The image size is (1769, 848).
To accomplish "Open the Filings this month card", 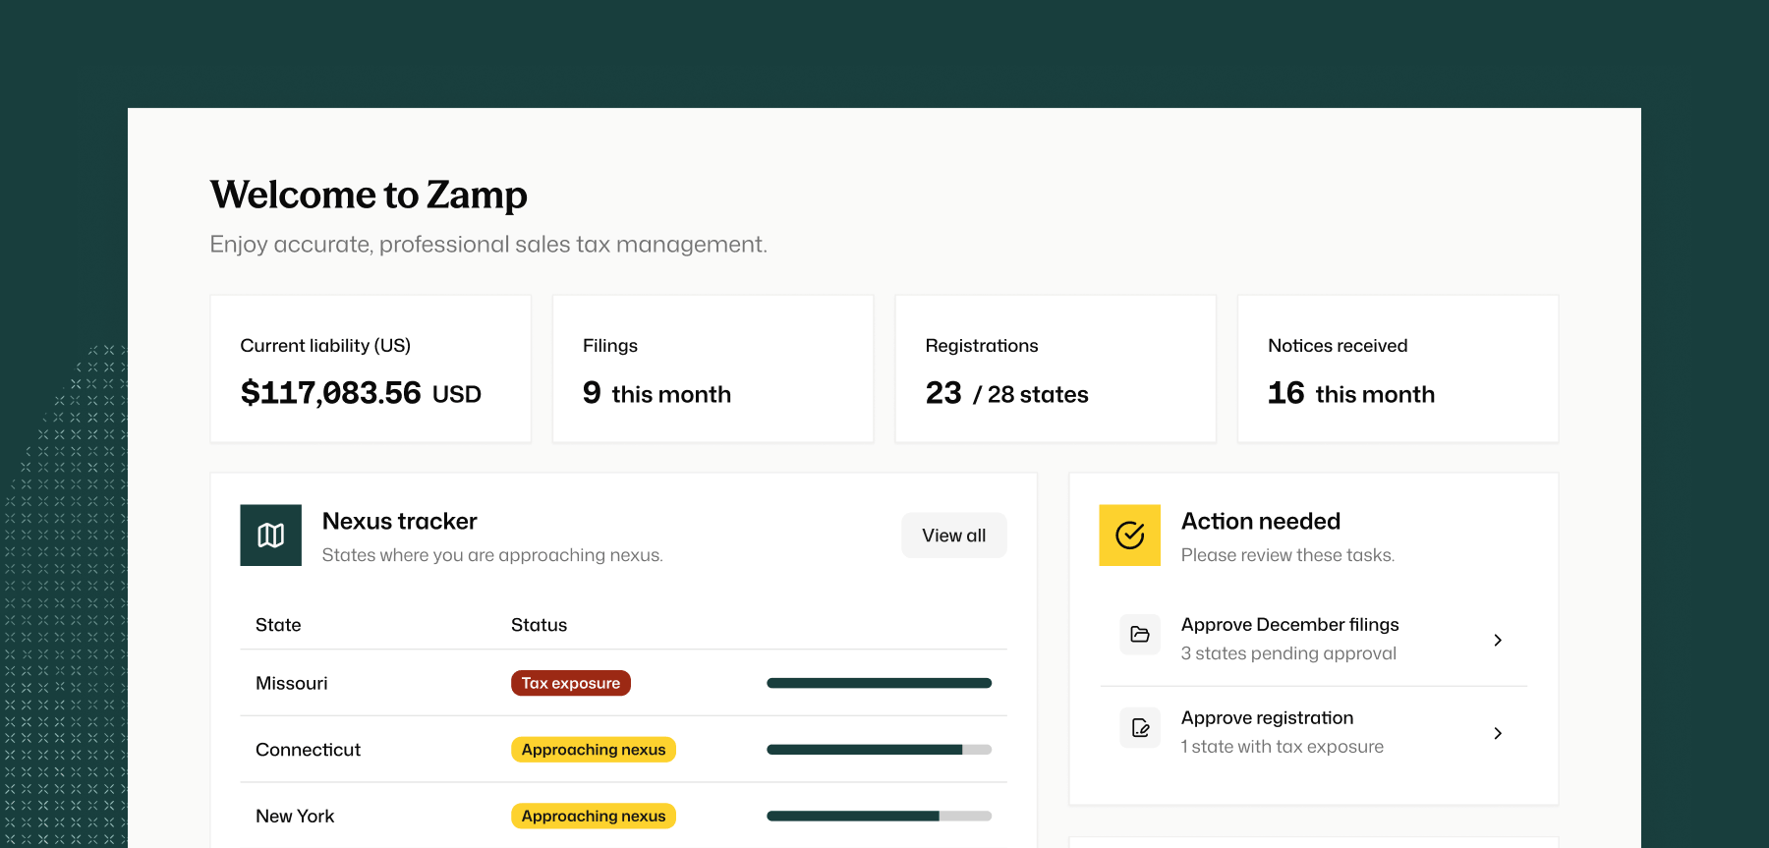I will (x=713, y=368).
